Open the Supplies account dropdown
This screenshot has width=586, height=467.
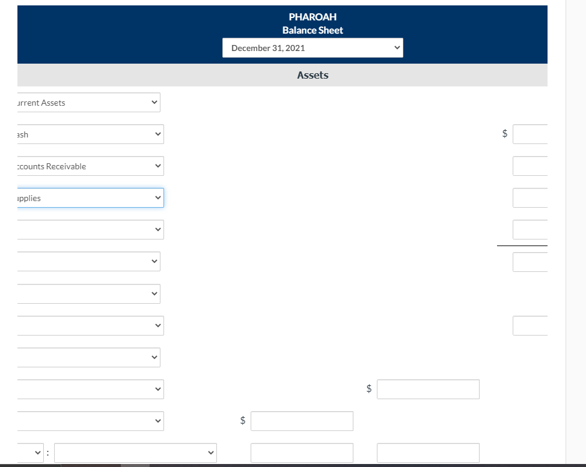[90, 198]
